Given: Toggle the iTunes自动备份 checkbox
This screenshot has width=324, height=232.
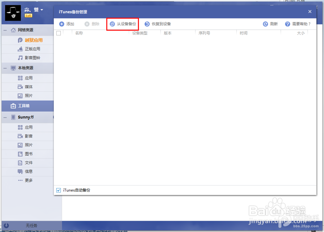Looking at the screenshot, I should (x=58, y=190).
